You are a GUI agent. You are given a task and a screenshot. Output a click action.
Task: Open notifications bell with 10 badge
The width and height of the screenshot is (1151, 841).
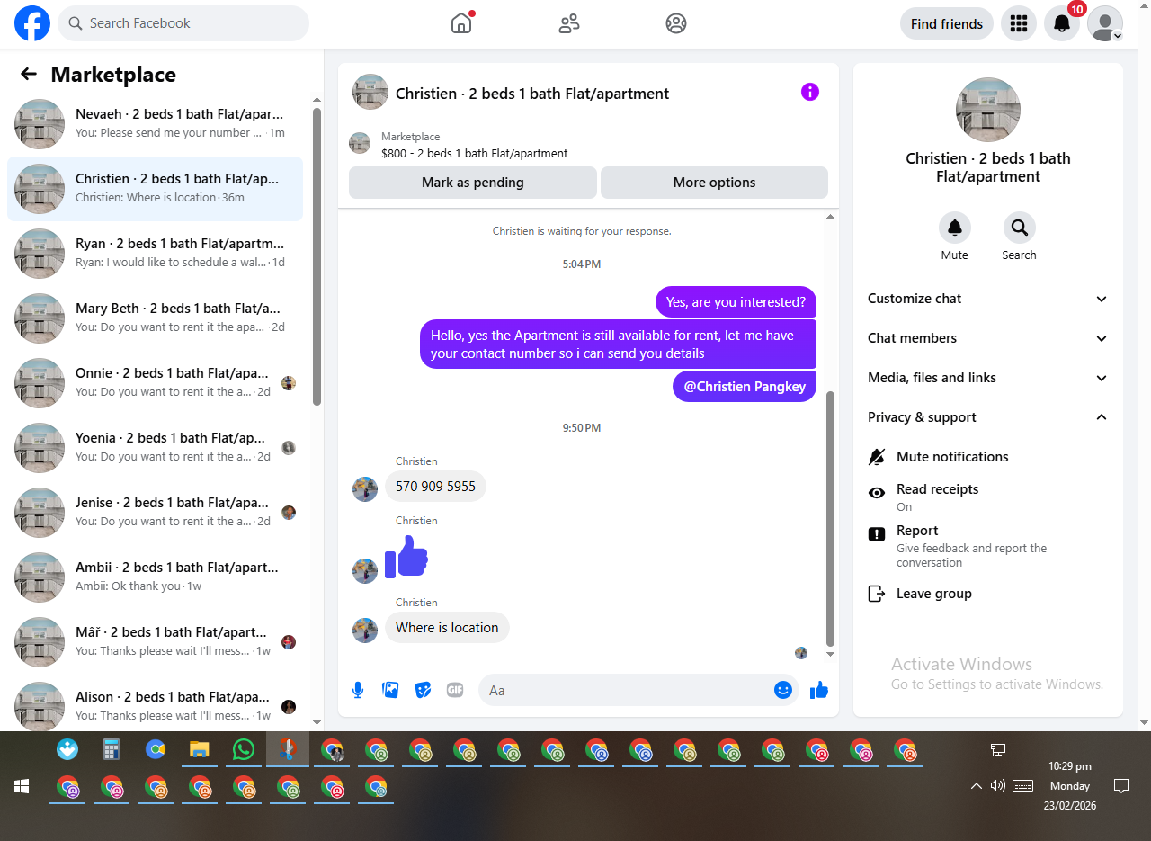tap(1062, 24)
